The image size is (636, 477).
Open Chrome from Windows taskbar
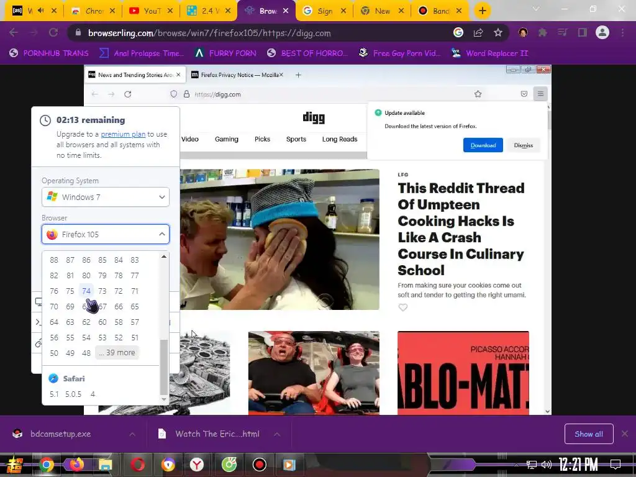coord(47,465)
